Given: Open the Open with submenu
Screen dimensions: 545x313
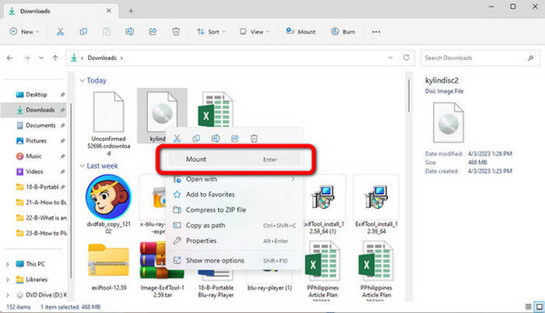Looking at the screenshot, I should point(234,179).
